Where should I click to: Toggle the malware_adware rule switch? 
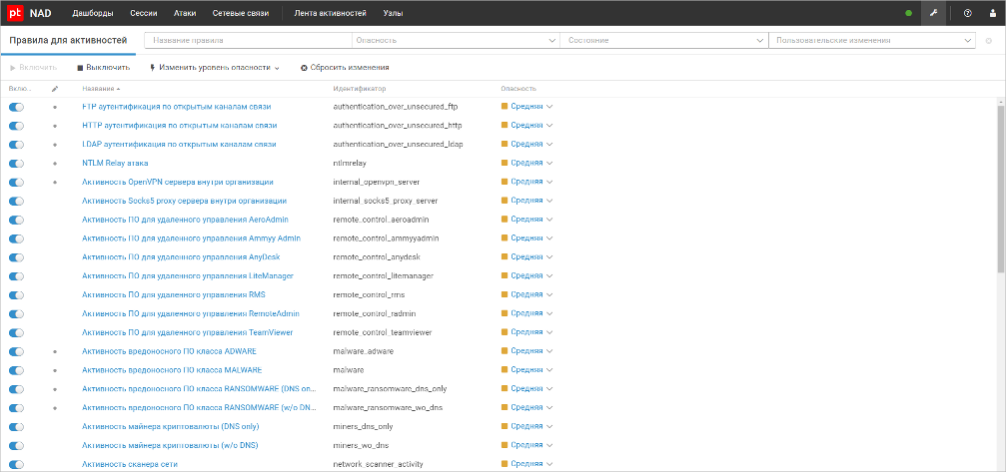point(16,351)
